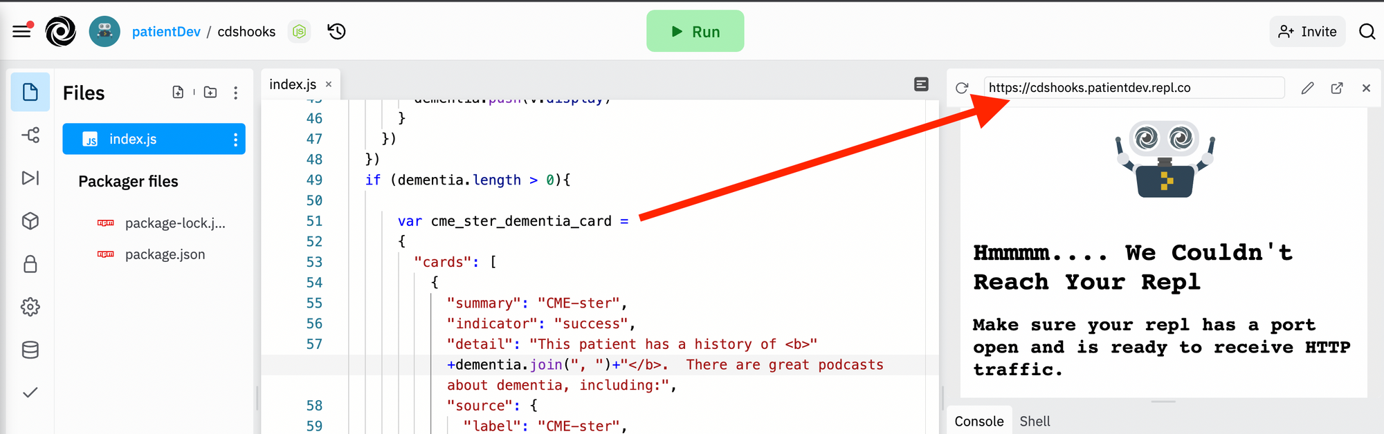Open the Packages cube icon

tap(30, 221)
